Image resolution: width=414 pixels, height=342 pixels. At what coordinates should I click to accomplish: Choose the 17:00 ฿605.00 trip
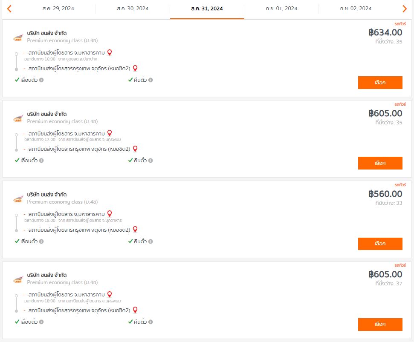click(380, 163)
